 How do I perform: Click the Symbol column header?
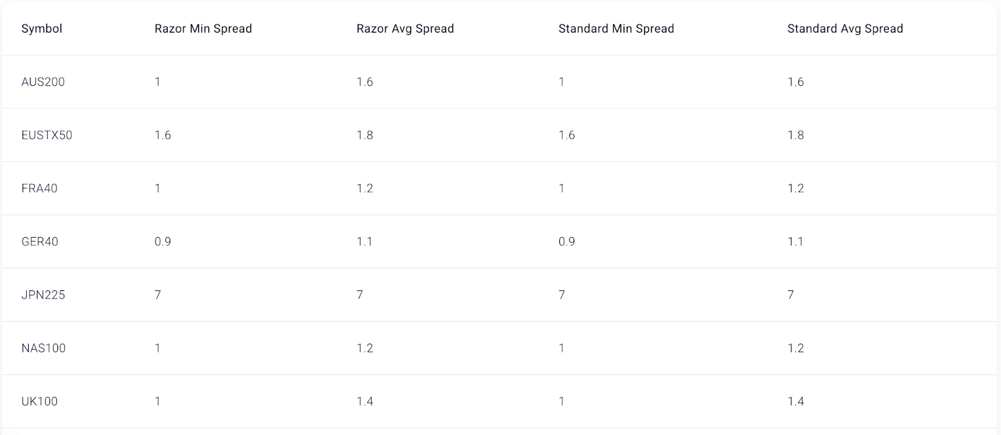(x=42, y=29)
